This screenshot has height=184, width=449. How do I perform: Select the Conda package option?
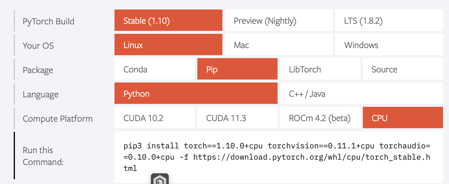point(154,69)
